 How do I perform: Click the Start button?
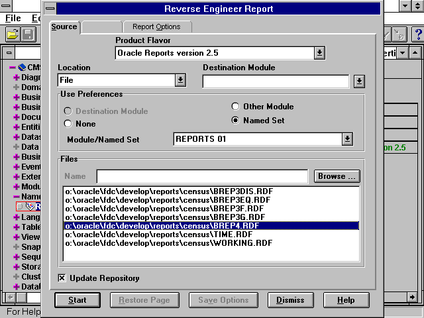(x=78, y=300)
